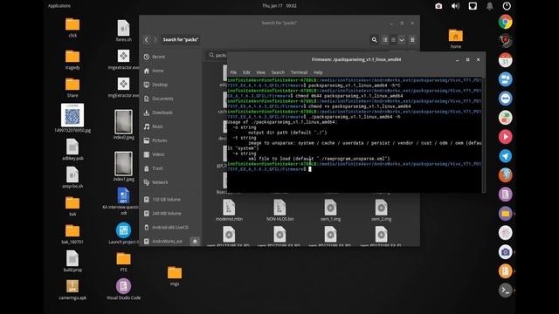Open Trash in the file manager sidebar
Image resolution: width=559 pixels, height=314 pixels.
[x=171, y=168]
